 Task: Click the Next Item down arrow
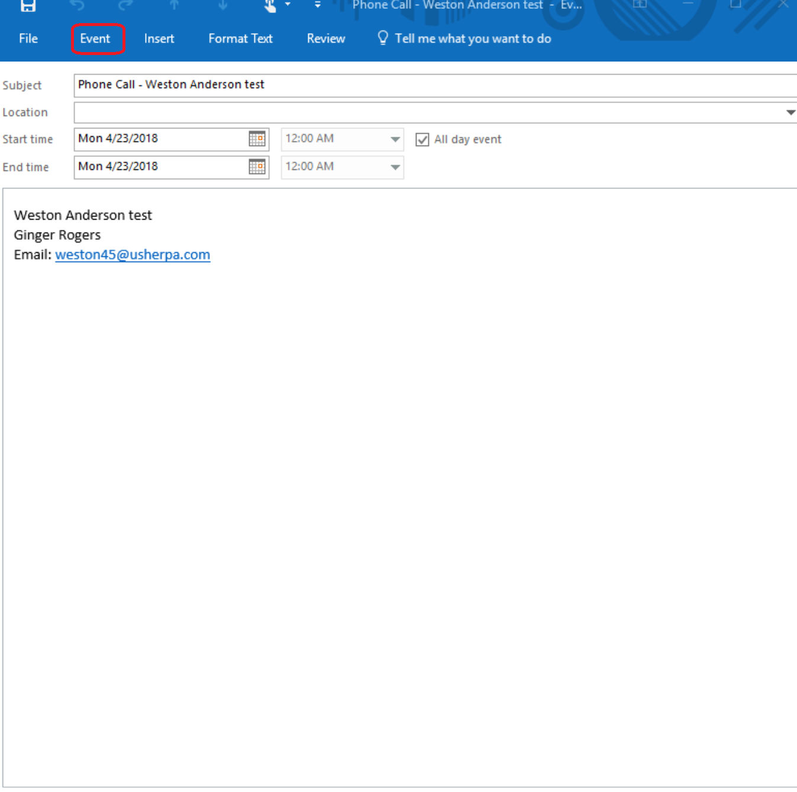tap(222, 5)
